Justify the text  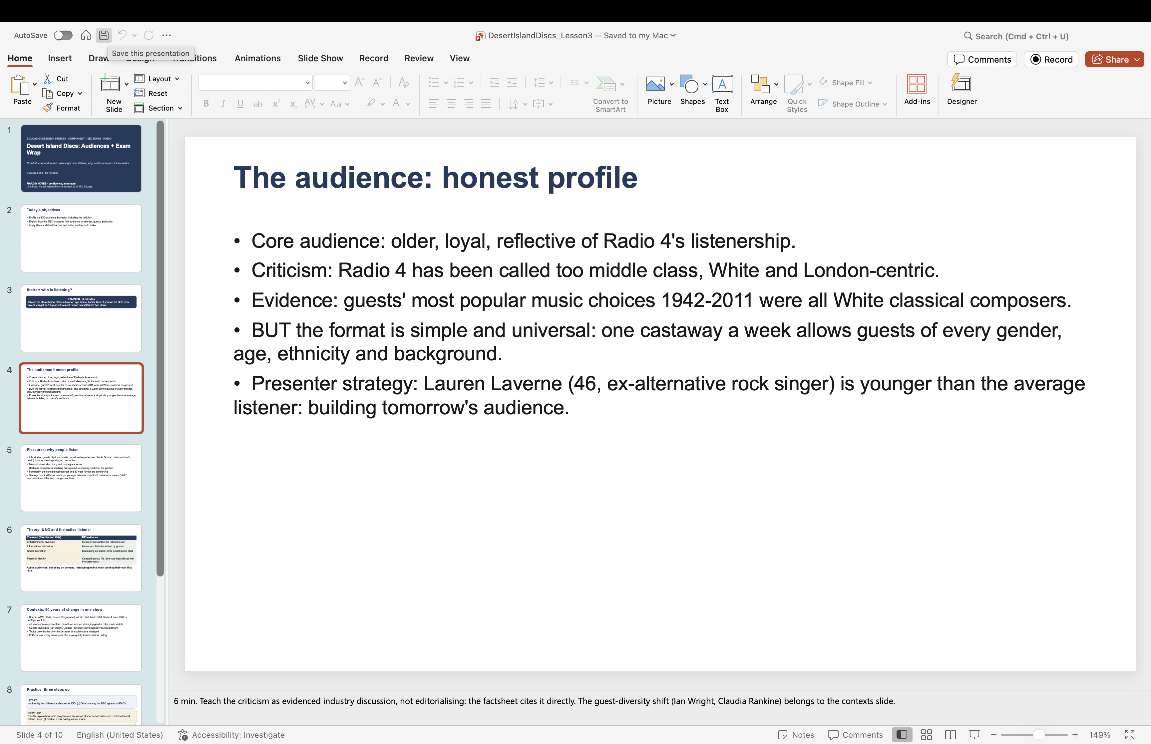[x=486, y=103]
